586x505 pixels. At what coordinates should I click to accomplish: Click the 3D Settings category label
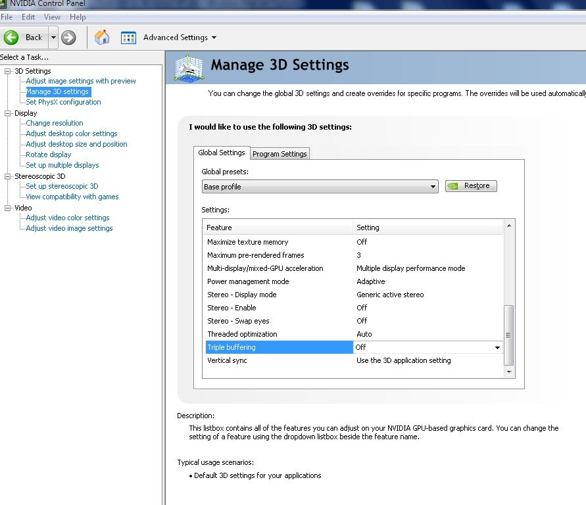coord(32,71)
